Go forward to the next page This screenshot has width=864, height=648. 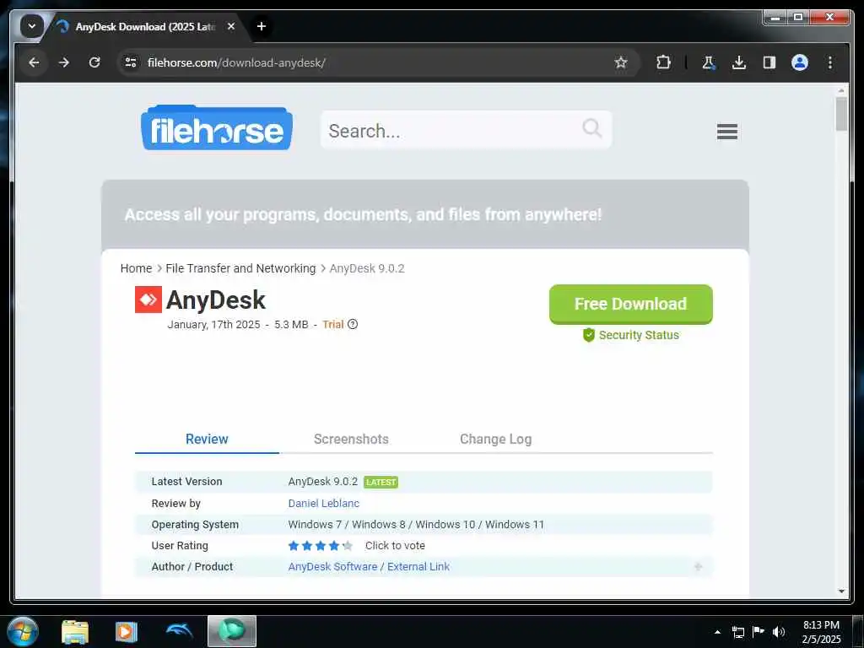(x=64, y=62)
